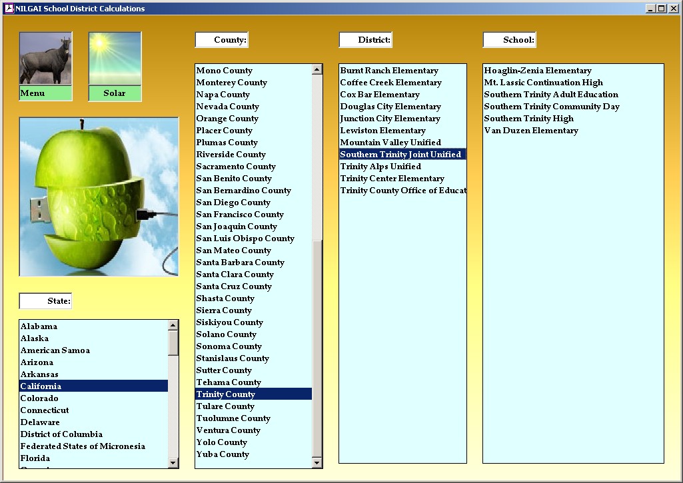
Task: Select Colorado in the State list
Action: (x=39, y=398)
